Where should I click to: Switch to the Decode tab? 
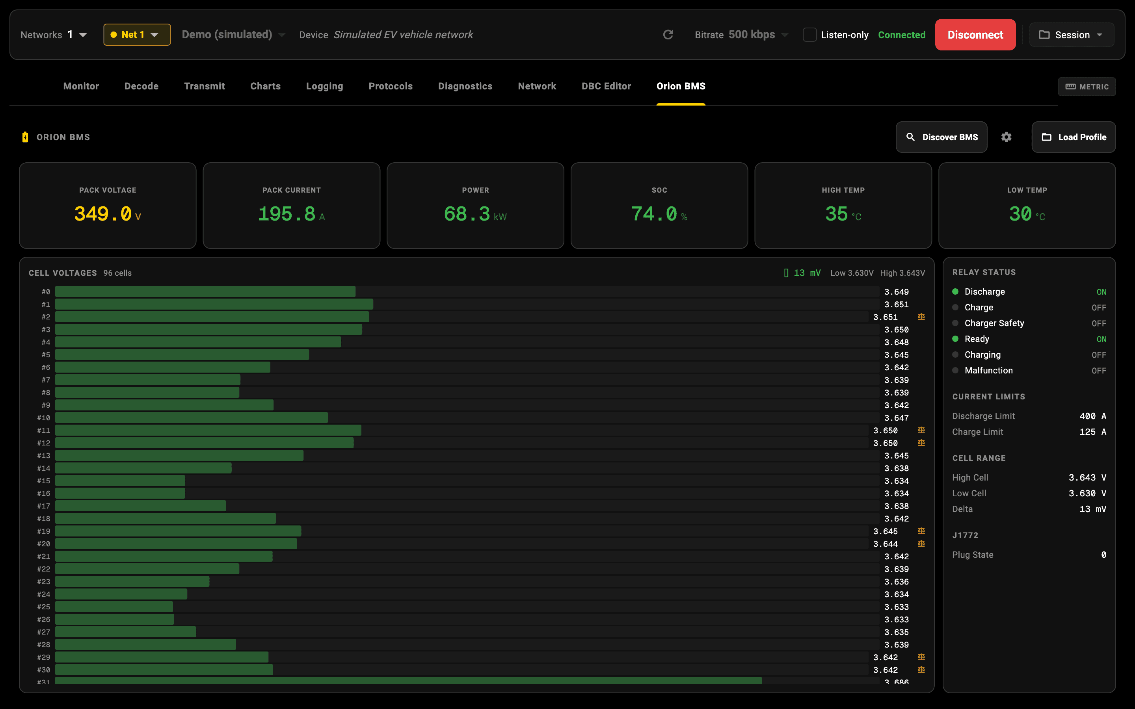pyautogui.click(x=141, y=86)
